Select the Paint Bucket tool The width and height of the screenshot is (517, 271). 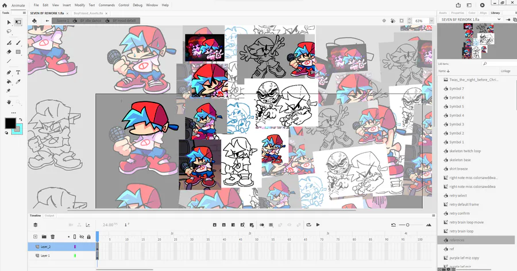pyautogui.click(x=9, y=81)
